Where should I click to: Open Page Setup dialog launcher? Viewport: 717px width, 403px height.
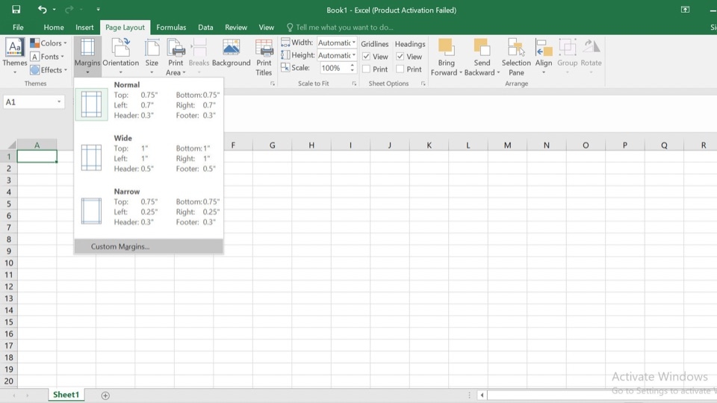(273, 84)
